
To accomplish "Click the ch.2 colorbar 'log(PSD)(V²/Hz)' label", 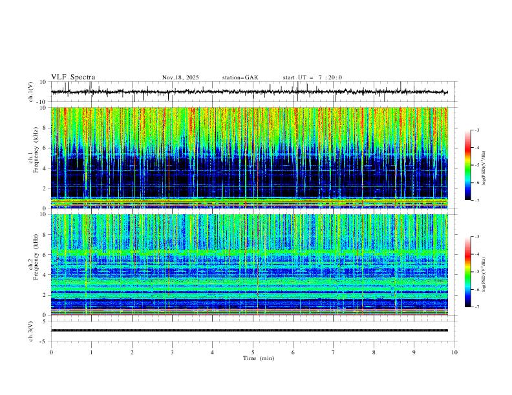I will 484,275.
